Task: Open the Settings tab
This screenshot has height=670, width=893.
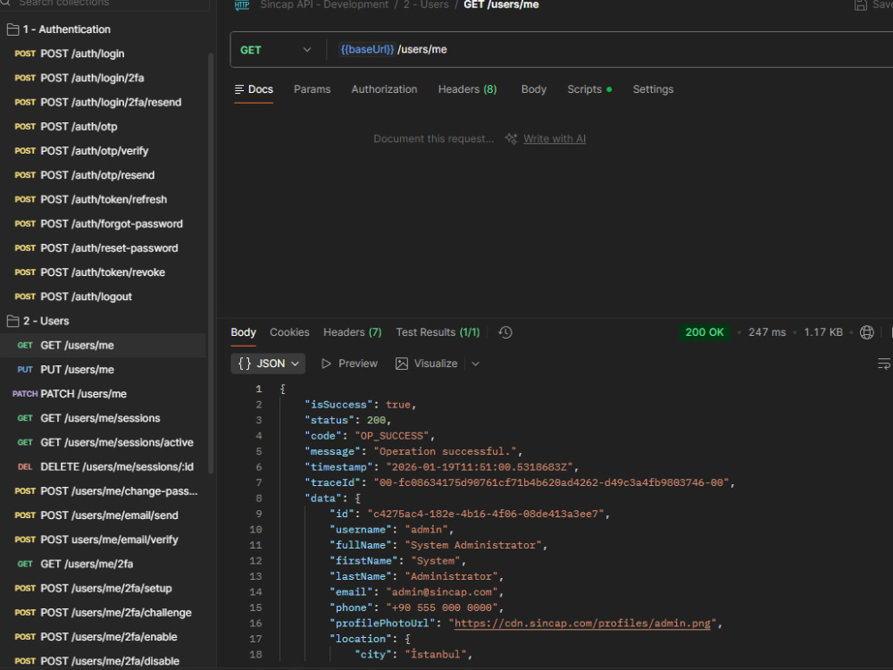Action: point(654,89)
